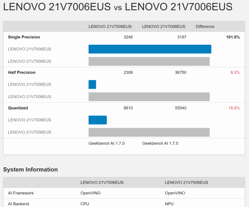Click the Quantized row label
The width and height of the screenshot is (249, 207).
pos(18,108)
